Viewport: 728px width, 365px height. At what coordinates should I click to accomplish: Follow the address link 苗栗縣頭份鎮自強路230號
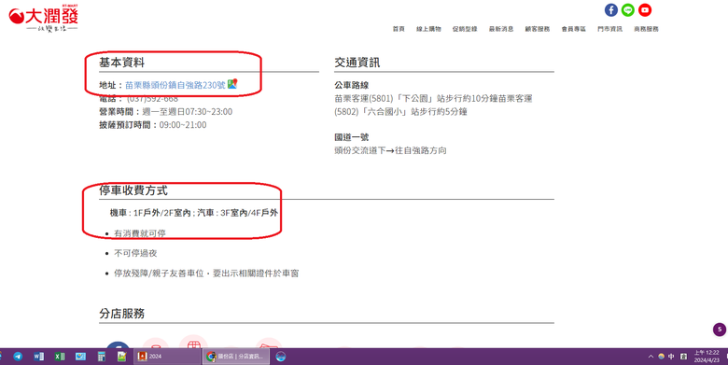pyautogui.click(x=175, y=85)
